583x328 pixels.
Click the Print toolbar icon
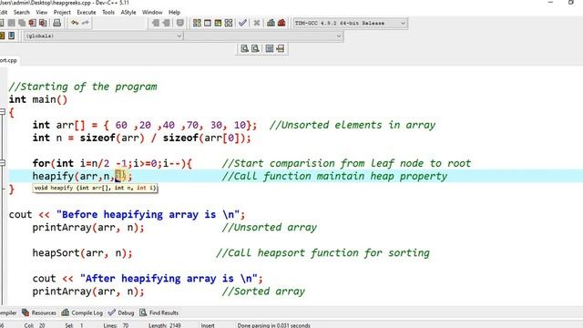[x=56, y=23]
